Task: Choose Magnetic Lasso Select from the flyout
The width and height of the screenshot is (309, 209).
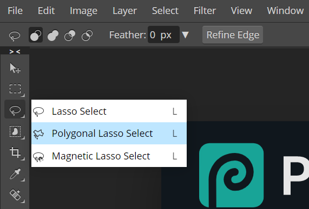Action: tap(109, 156)
